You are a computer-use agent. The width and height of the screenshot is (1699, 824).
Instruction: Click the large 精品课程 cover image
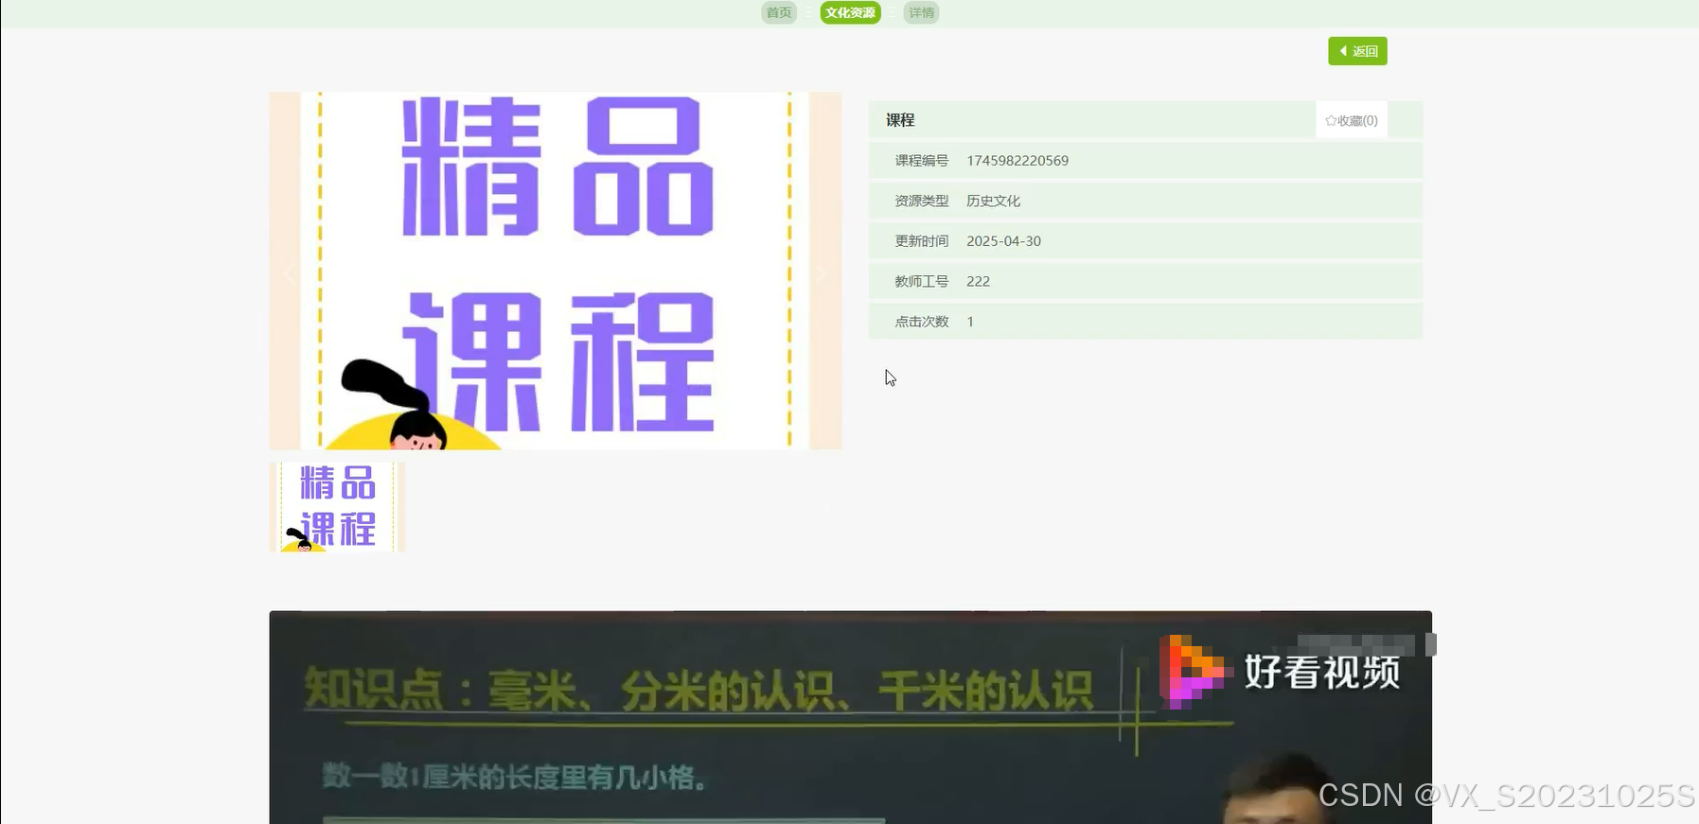click(555, 271)
